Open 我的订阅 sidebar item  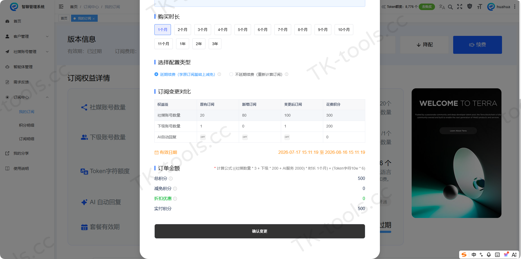click(27, 112)
